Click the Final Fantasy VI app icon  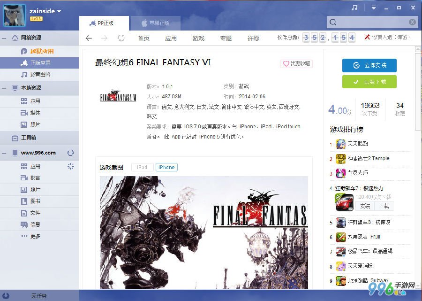(x=118, y=96)
